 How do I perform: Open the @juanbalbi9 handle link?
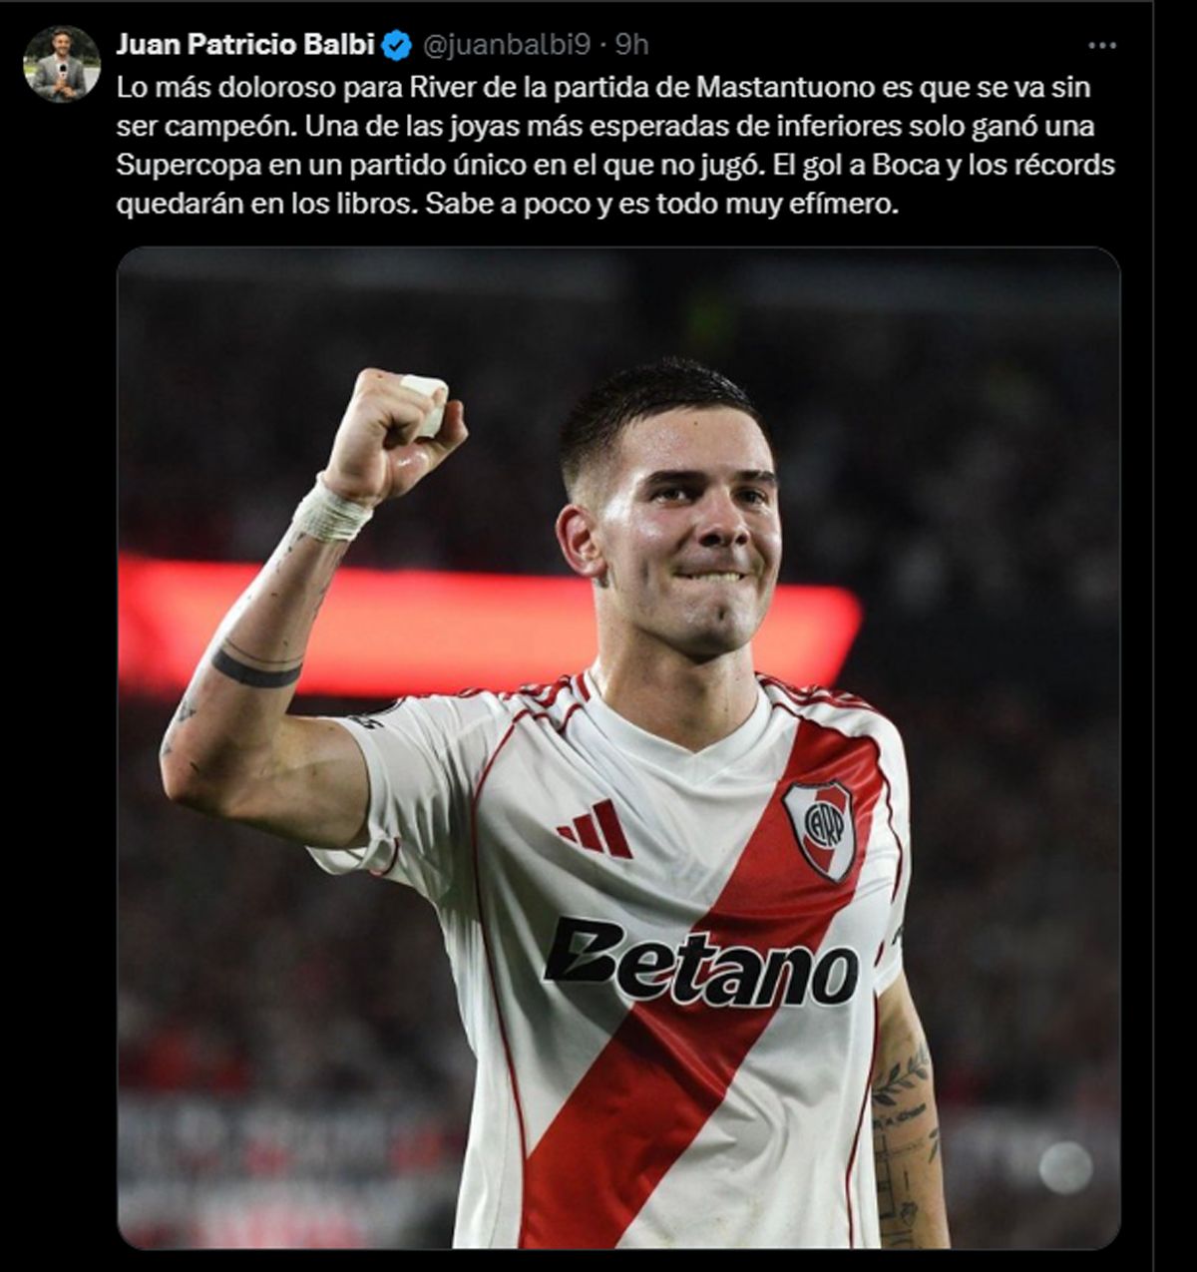pyautogui.click(x=509, y=46)
